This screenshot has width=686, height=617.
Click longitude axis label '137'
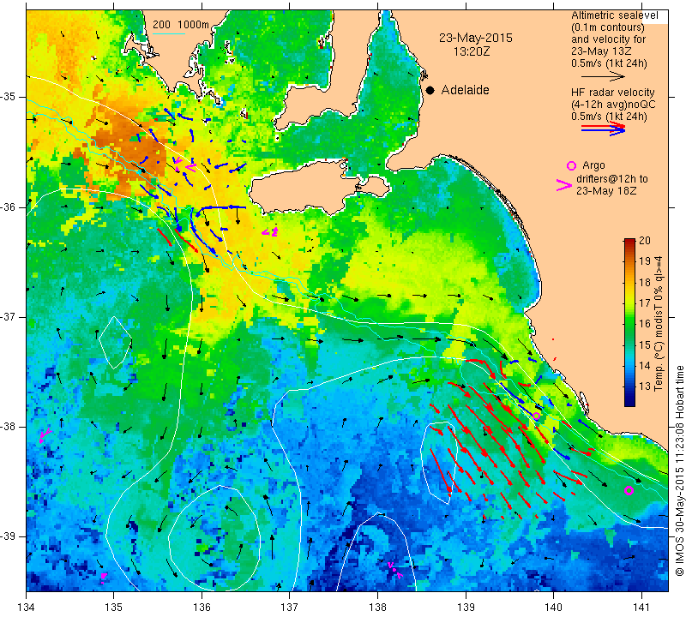pos(290,608)
